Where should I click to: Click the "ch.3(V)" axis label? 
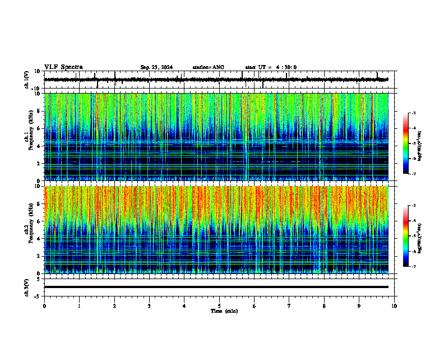click(27, 288)
